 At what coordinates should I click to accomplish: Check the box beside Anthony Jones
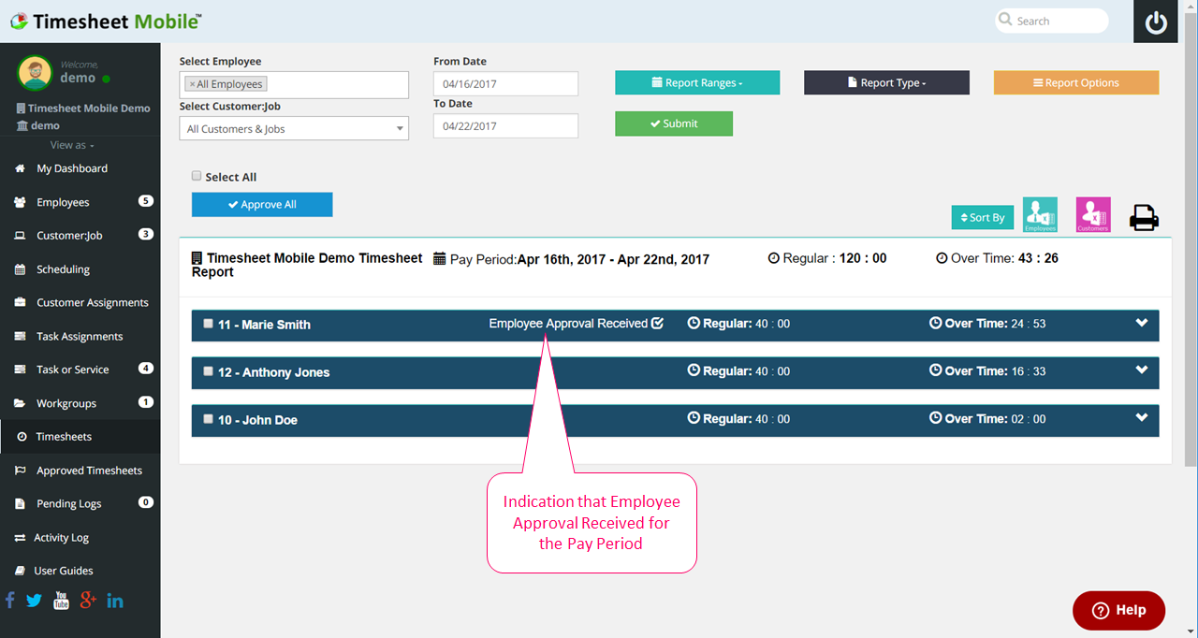pyautogui.click(x=207, y=370)
